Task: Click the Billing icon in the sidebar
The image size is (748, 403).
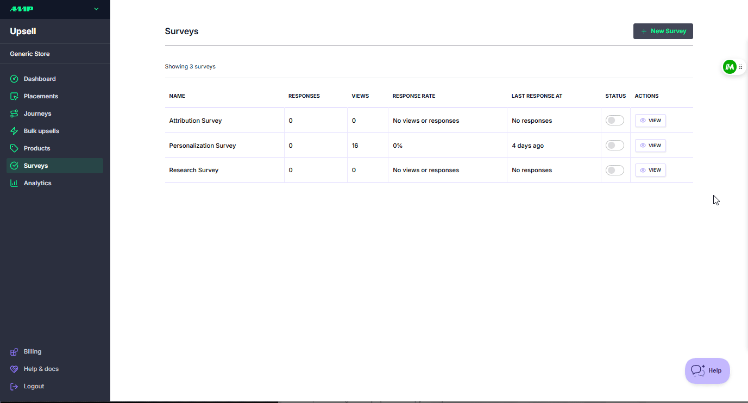Action: [14, 351]
